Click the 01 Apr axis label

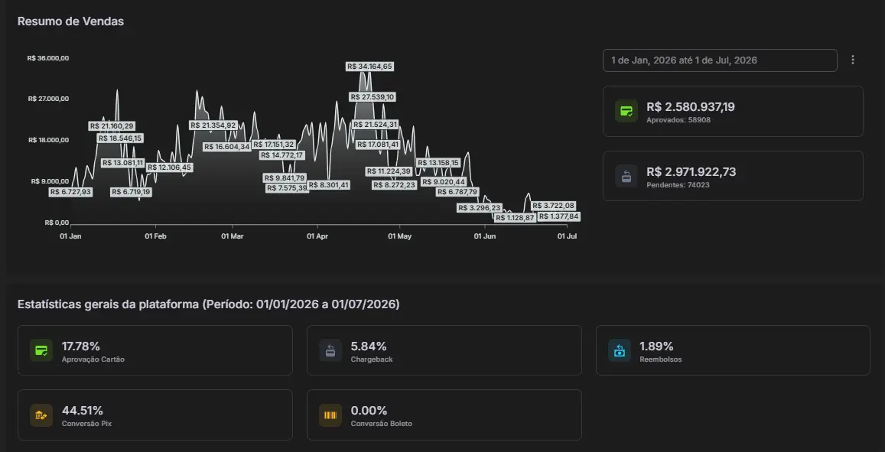tap(317, 236)
